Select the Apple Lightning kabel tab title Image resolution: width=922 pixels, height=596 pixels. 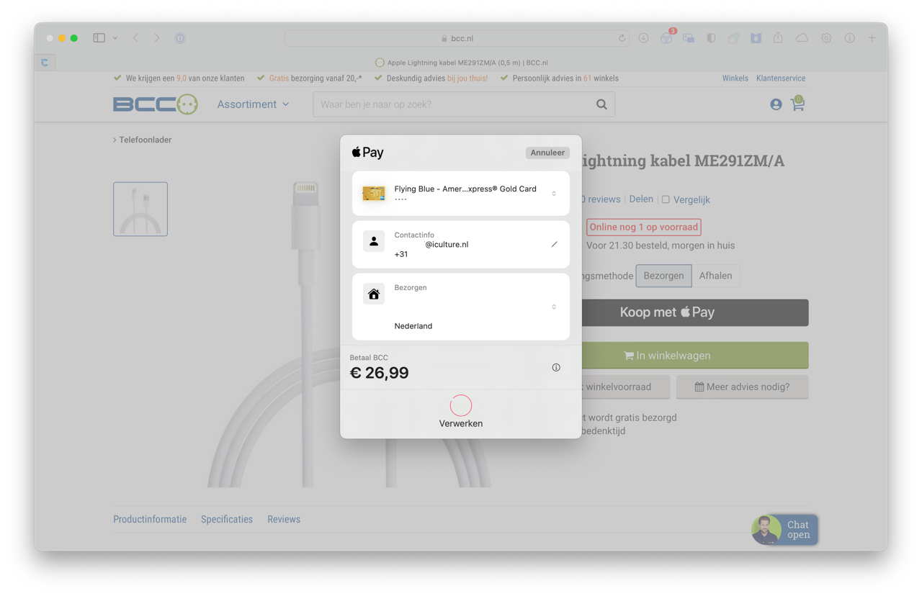[467, 63]
